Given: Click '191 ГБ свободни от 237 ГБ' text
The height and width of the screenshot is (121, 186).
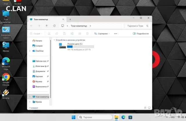Looking at the screenshot, I should click(79, 49).
